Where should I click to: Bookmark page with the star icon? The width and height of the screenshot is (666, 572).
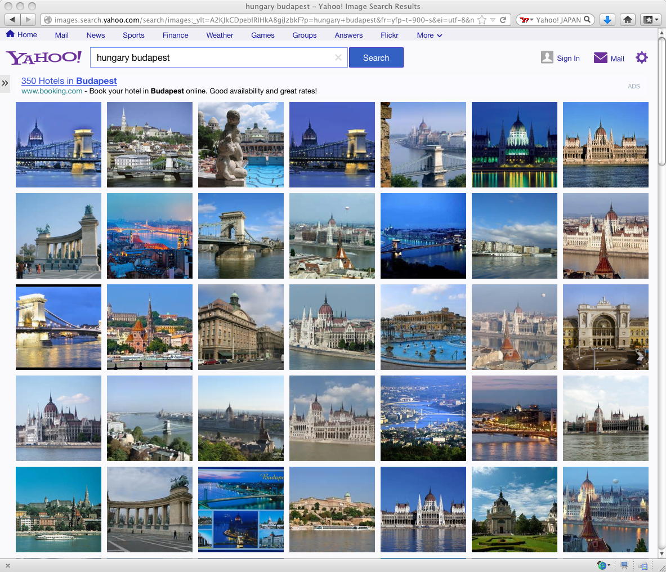click(x=482, y=20)
